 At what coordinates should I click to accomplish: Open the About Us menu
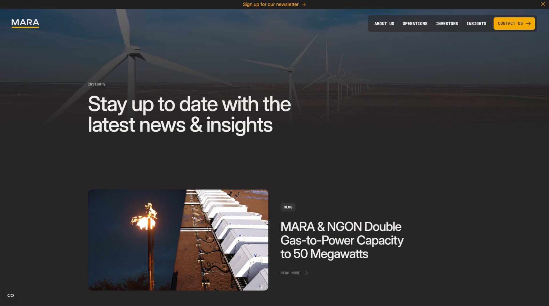coord(384,24)
